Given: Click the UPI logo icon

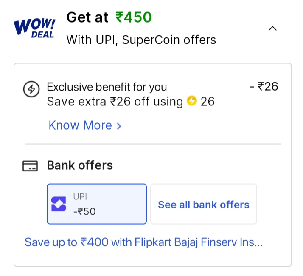Looking at the screenshot, I should point(59,204).
